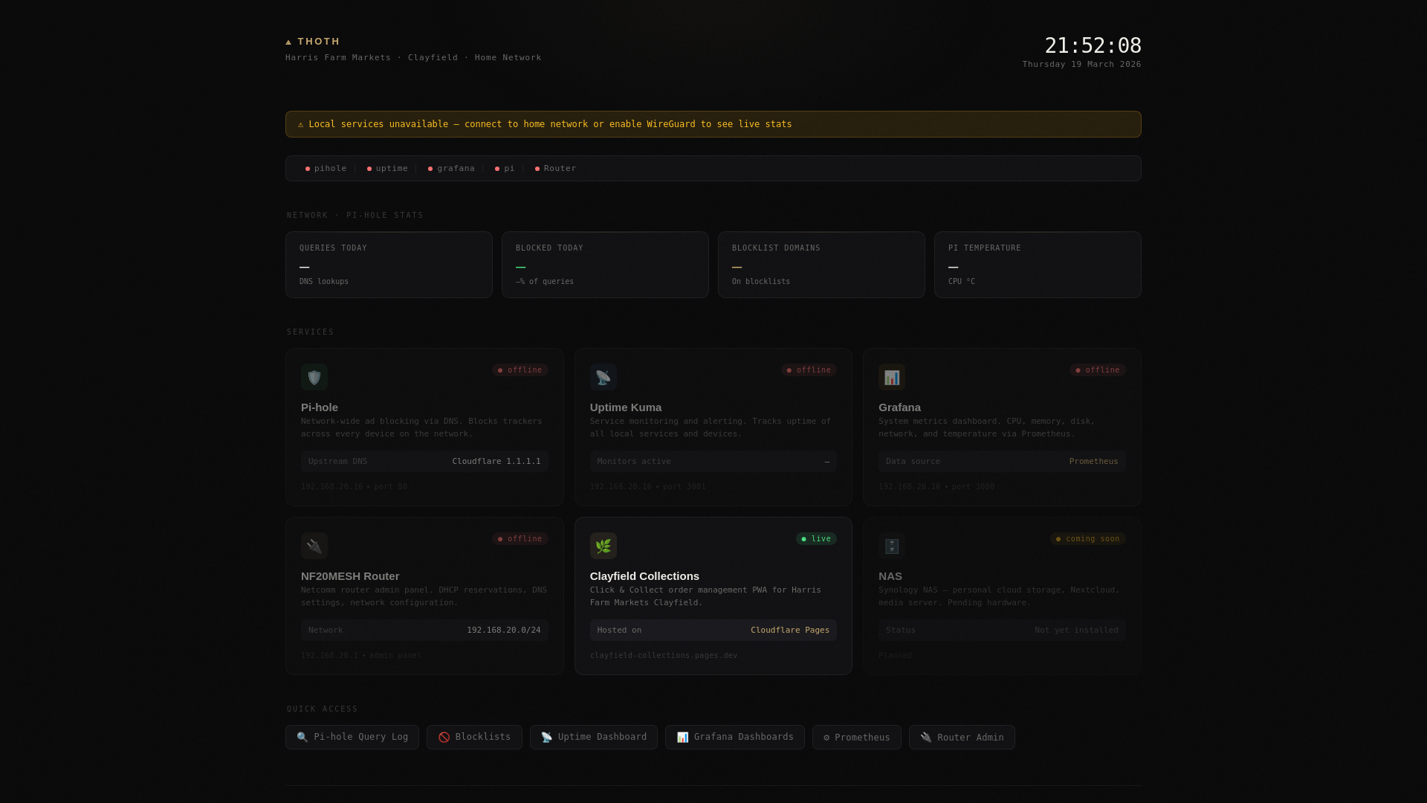Click the Pi-hole shield icon
1427x803 pixels.
314,377
